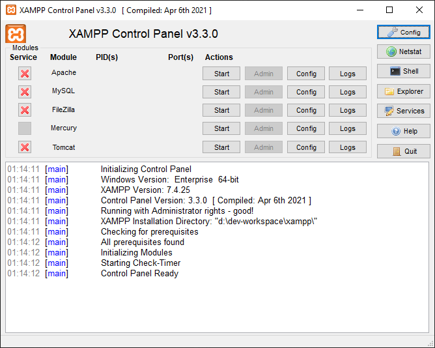Launch Netstat from the side panel

tap(403, 51)
